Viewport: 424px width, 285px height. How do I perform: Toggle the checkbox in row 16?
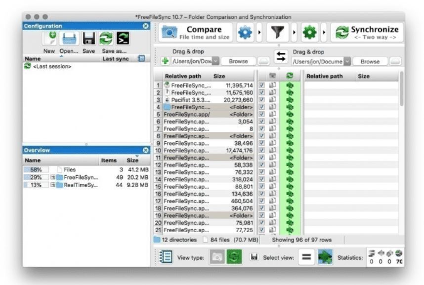point(262,194)
